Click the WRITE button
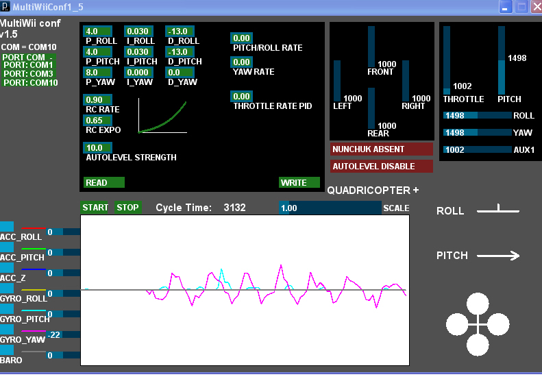This screenshot has height=379, width=542. pos(299,182)
